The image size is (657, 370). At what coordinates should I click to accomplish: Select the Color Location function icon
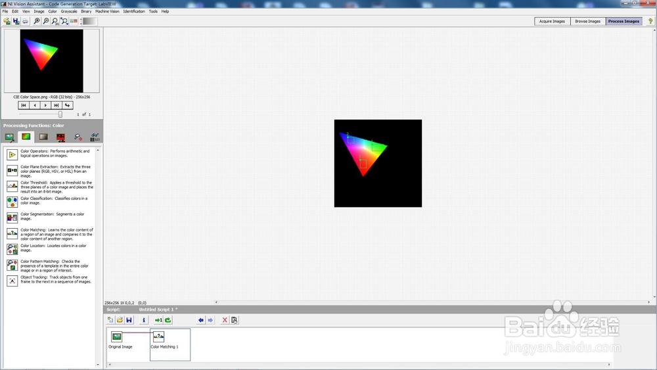tap(12, 249)
